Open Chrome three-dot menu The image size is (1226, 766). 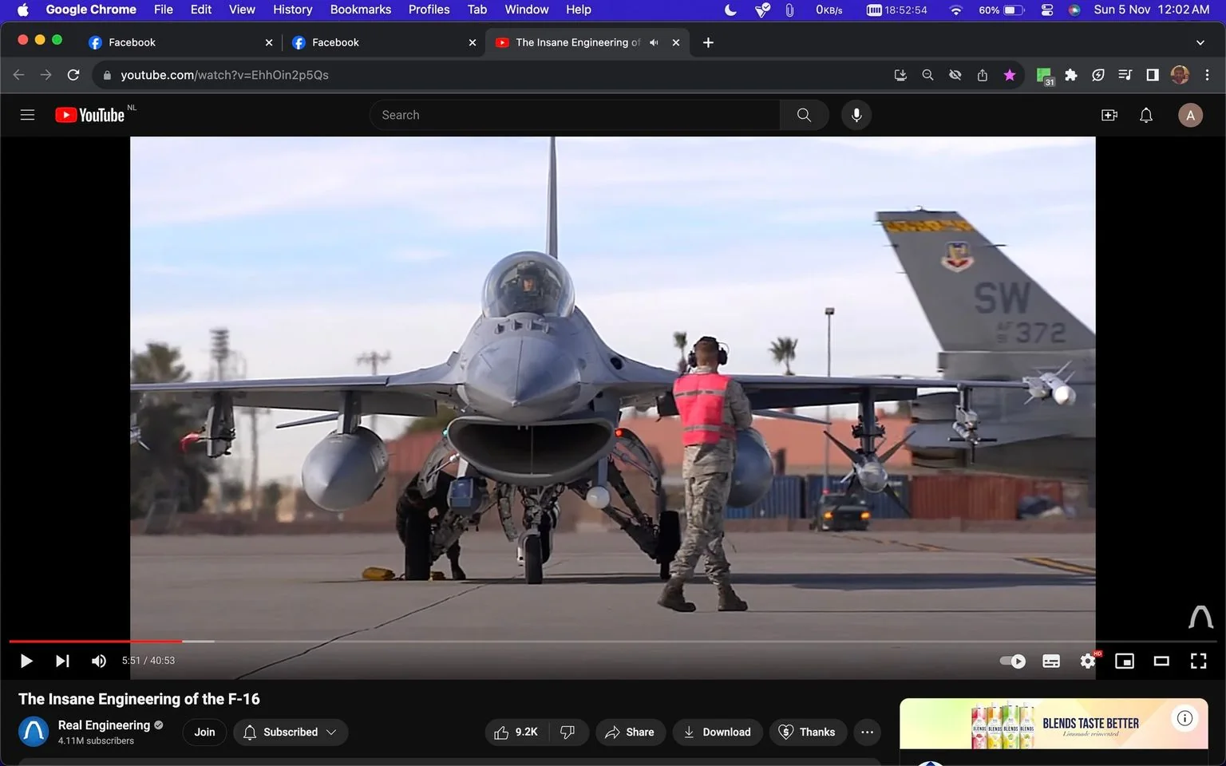click(x=1207, y=75)
